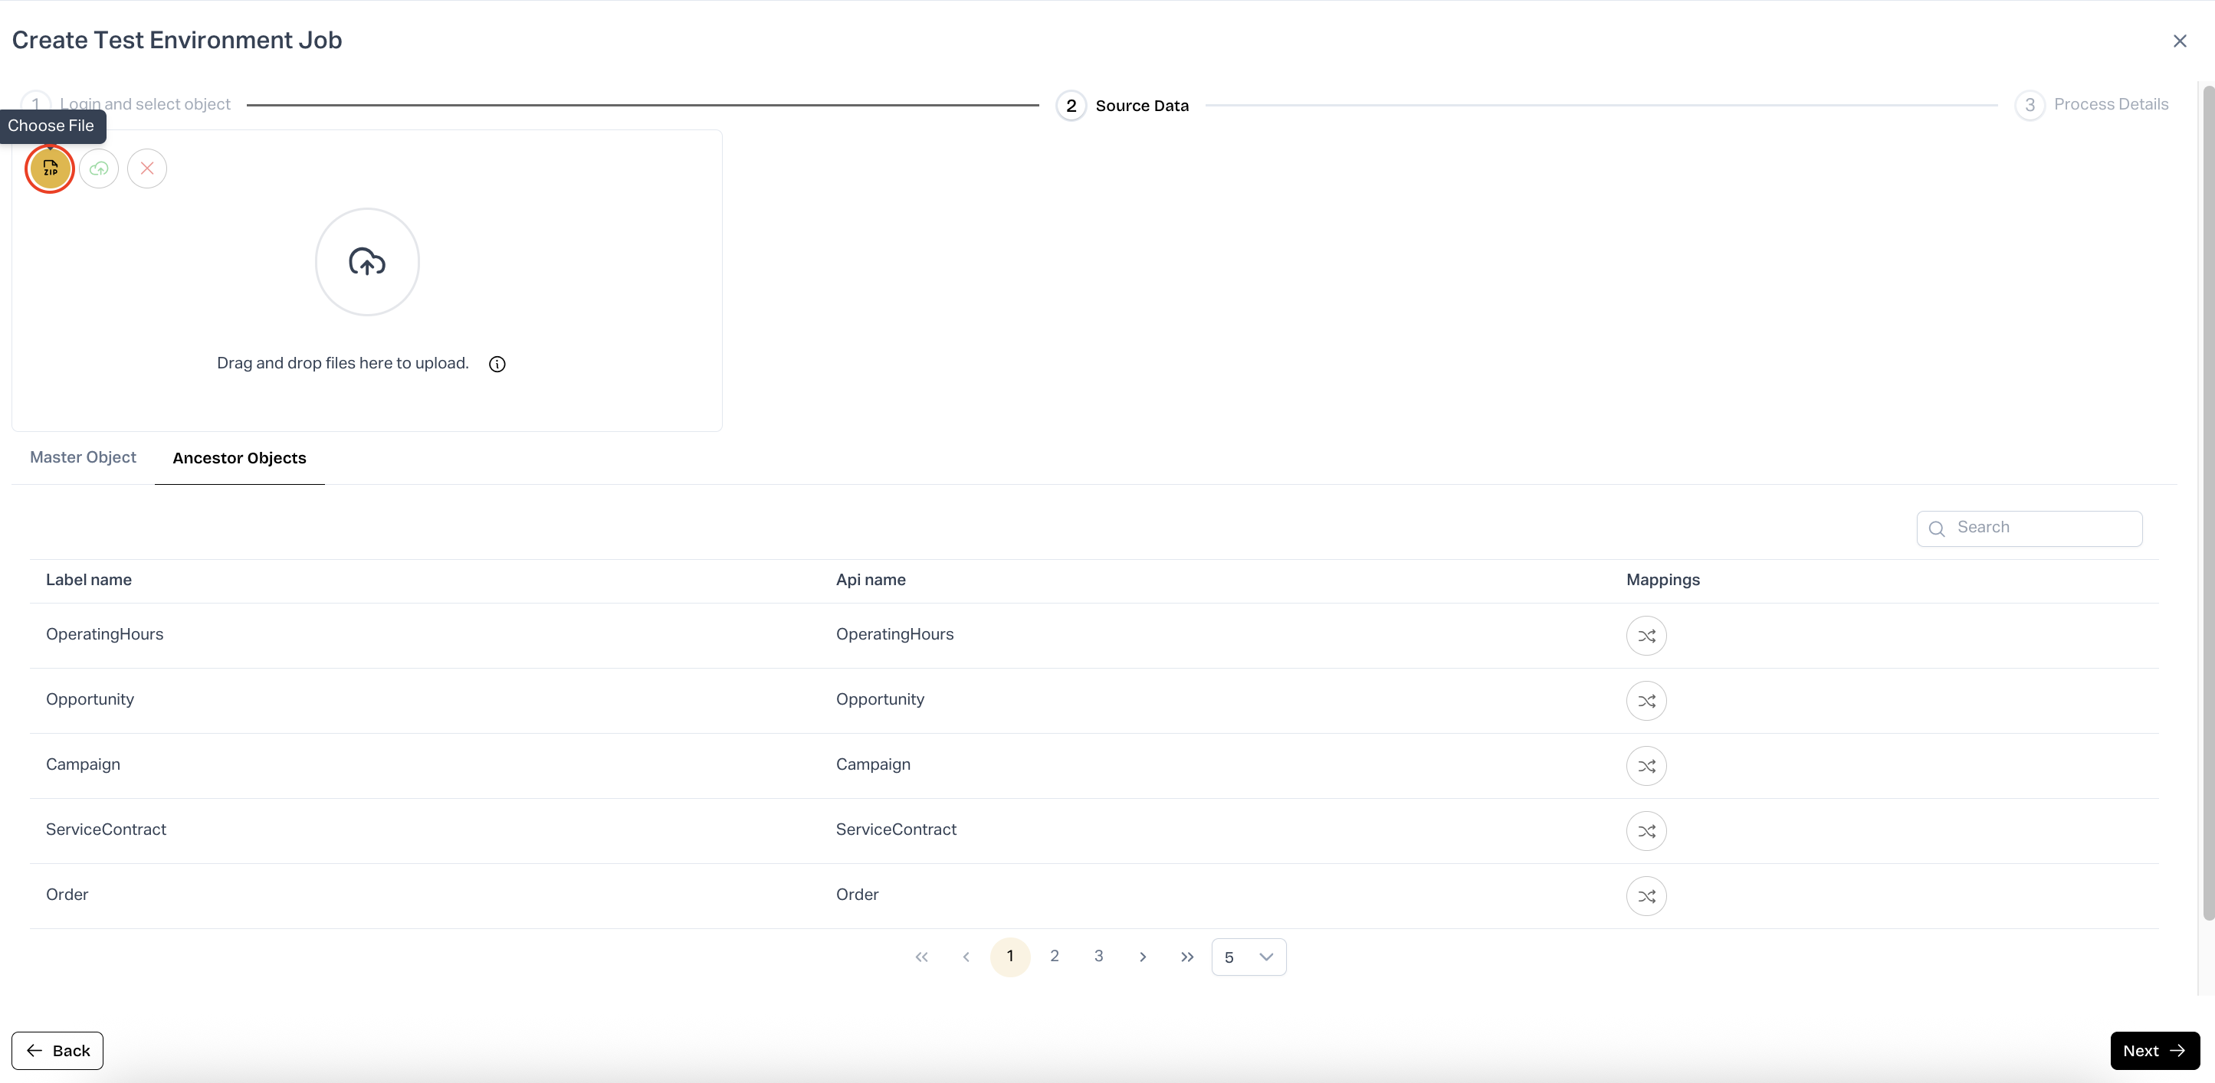Open mappings for Opportunity
This screenshot has height=1083, width=2215.
[x=1646, y=702]
